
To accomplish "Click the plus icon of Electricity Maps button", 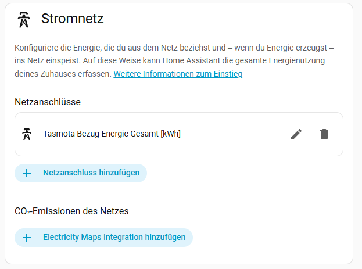I will tap(27, 238).
